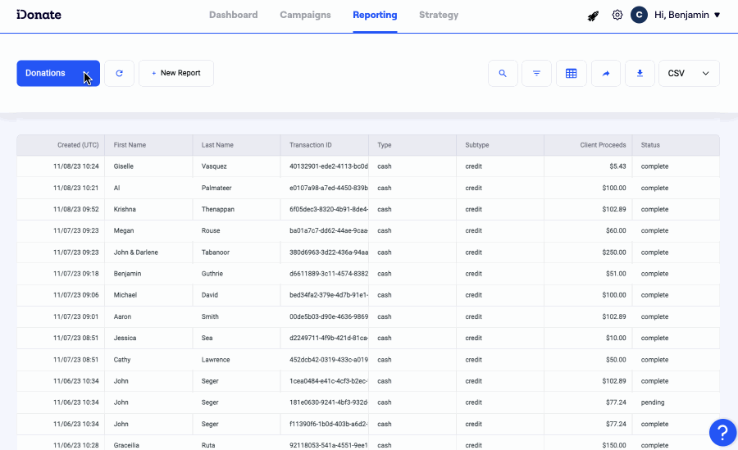Open the Strategy tab
This screenshot has width=738, height=450.
click(439, 15)
